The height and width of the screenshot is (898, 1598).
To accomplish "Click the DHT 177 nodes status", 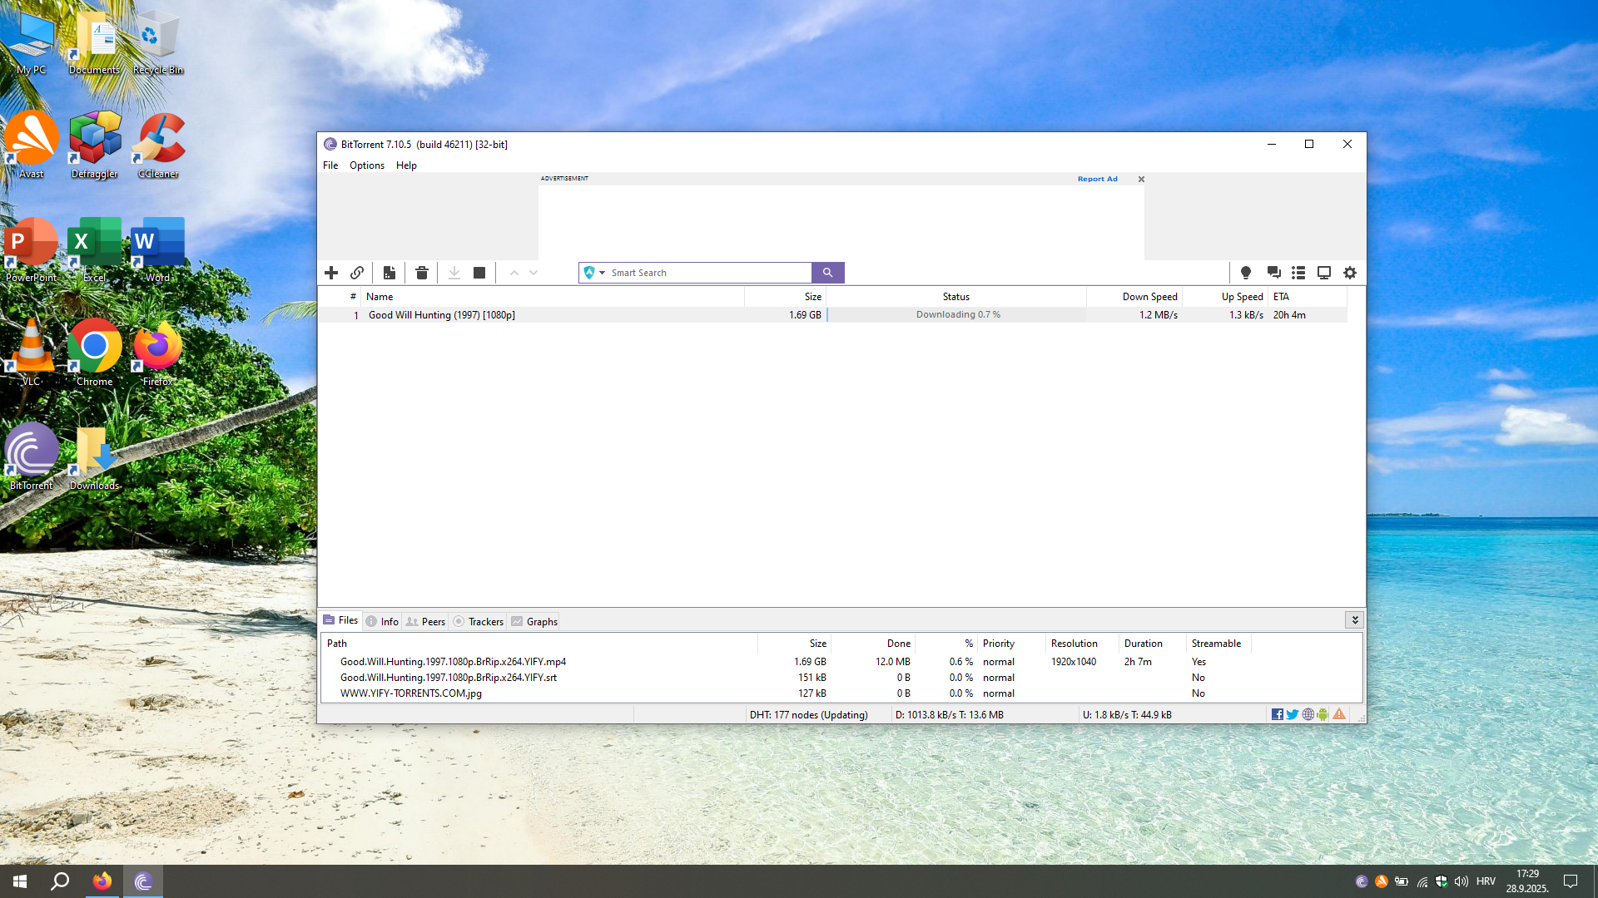I will coord(808,714).
